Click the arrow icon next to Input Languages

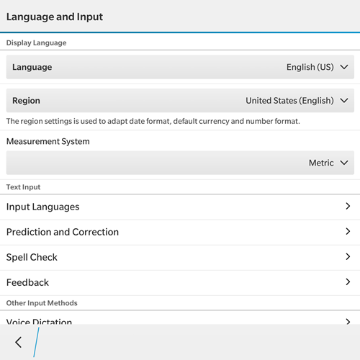(x=348, y=206)
